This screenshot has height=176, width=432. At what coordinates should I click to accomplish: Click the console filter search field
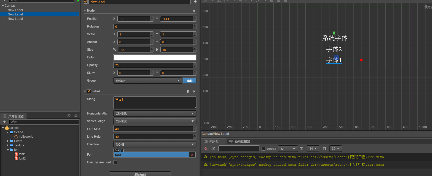point(239,148)
